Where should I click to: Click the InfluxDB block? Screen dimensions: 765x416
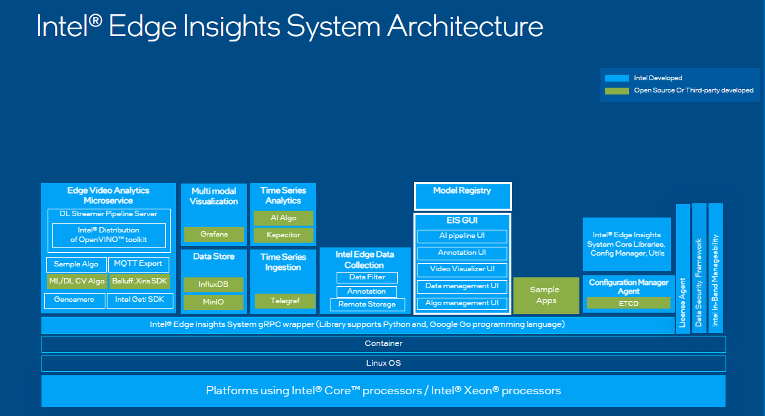click(x=214, y=284)
